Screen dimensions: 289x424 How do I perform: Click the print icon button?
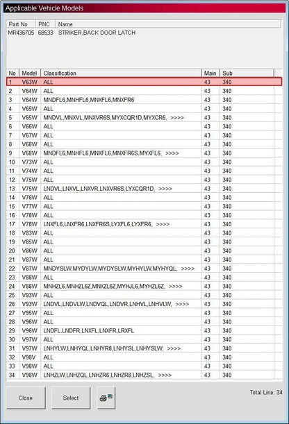pos(106,398)
